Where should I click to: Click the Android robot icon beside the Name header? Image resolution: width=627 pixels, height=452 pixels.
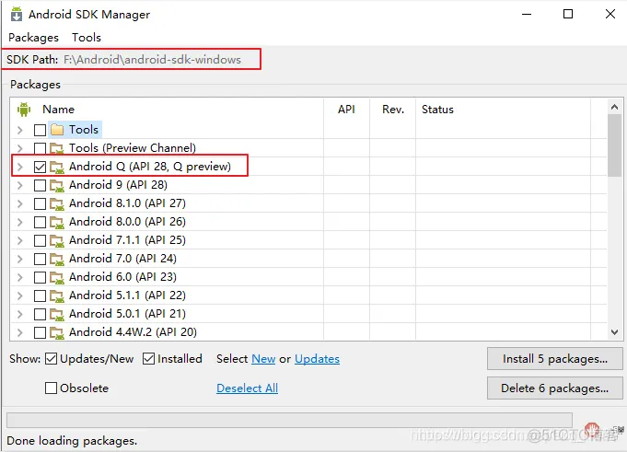(x=24, y=110)
